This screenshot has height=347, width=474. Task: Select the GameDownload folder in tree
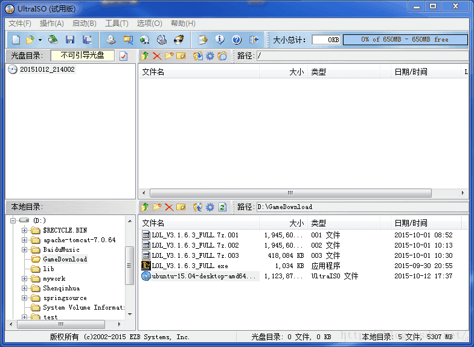click(x=65, y=259)
